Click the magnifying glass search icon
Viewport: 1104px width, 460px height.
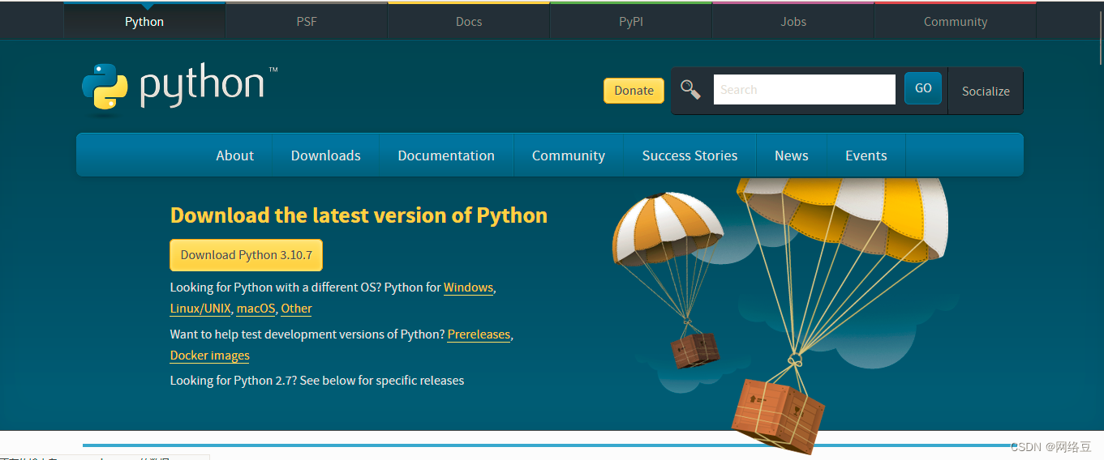690,89
